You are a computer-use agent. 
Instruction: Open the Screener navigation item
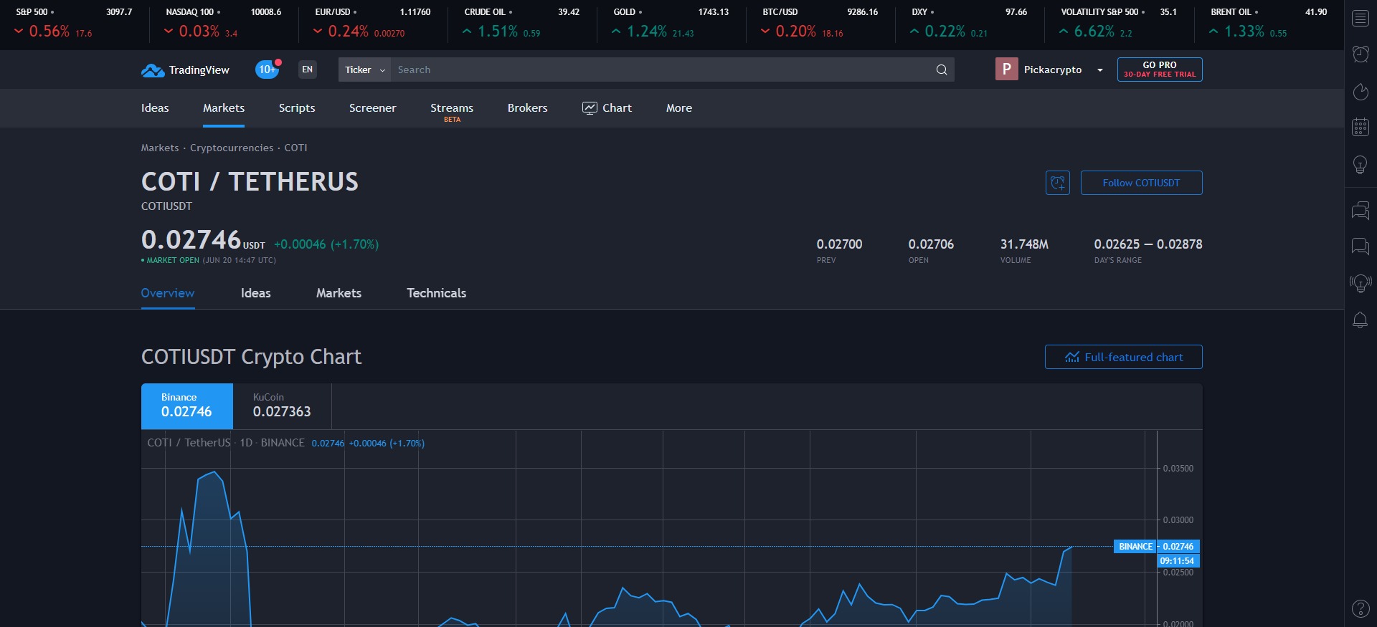point(372,107)
